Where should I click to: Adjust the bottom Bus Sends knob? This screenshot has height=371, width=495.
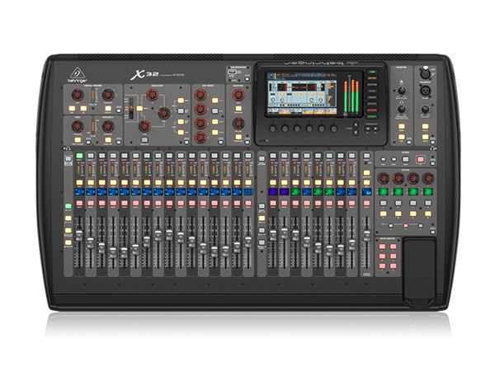200,138
